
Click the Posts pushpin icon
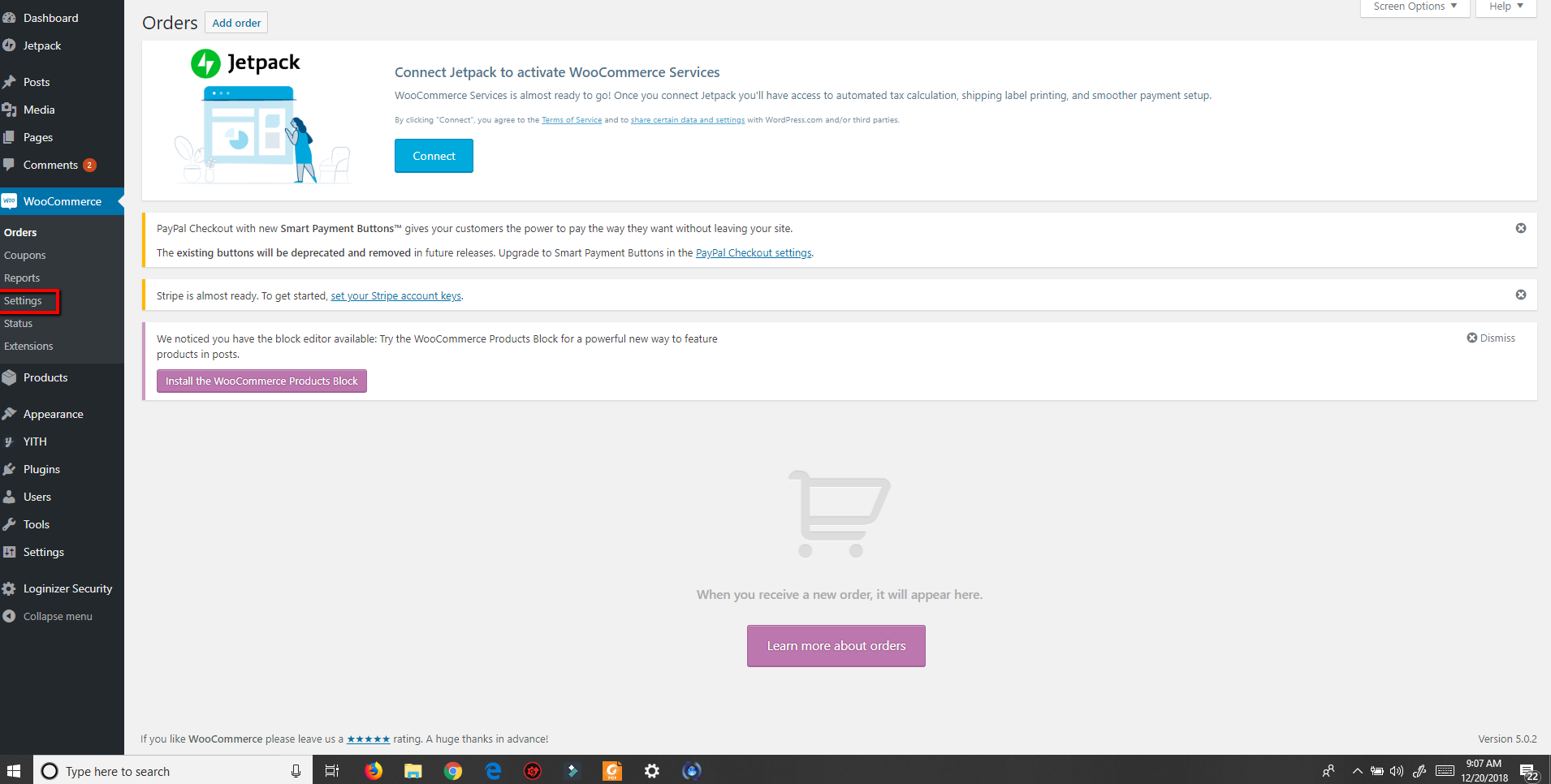tap(9, 82)
